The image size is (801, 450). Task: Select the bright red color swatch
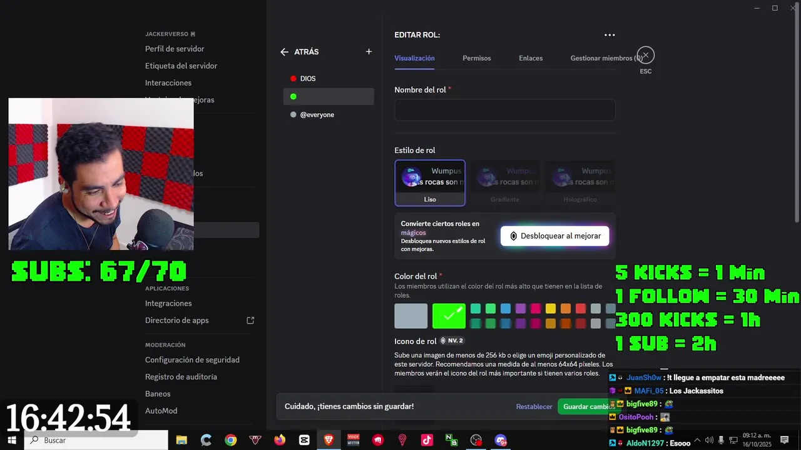[x=581, y=309]
